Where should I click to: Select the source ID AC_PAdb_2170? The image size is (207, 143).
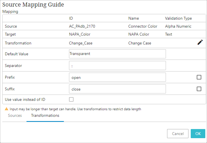point(82,26)
